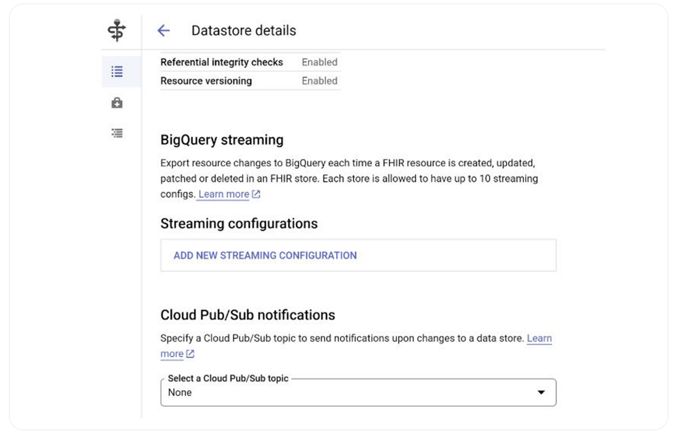Click the Streaming configurations heading

pos(238,224)
